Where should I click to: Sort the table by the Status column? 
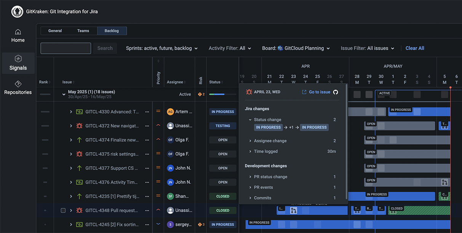[216, 82]
